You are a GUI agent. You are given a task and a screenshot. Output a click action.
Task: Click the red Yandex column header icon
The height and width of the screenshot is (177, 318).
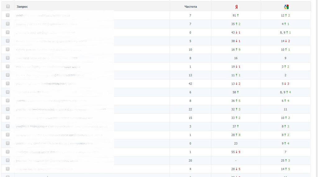tap(236, 7)
